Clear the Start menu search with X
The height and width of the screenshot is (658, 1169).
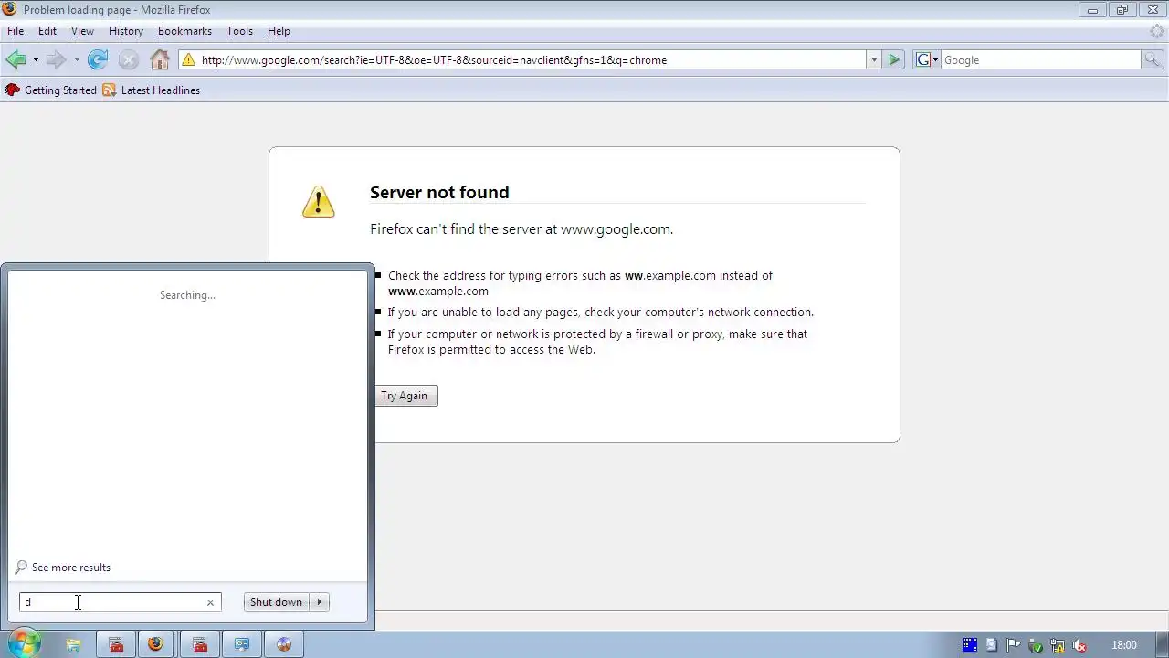tap(210, 602)
